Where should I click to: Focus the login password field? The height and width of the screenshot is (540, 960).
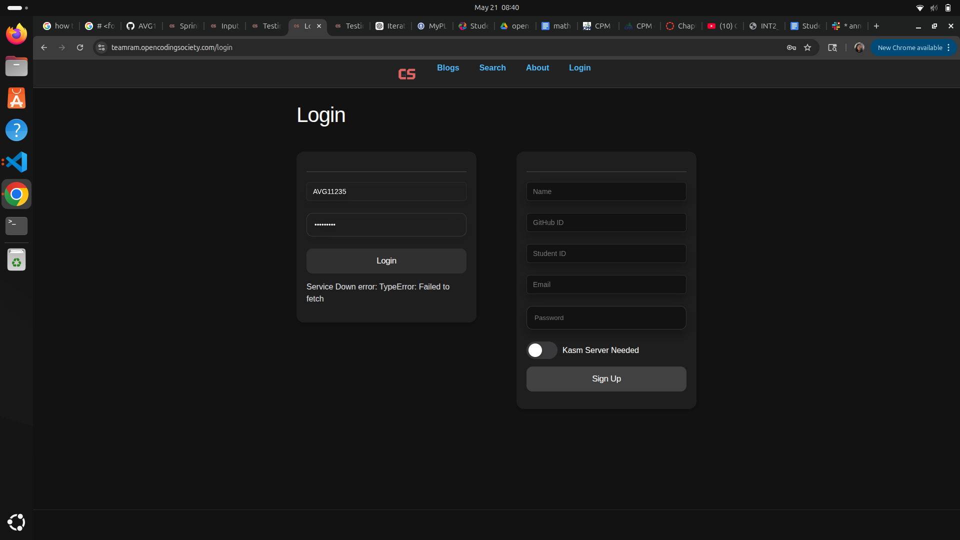386,224
